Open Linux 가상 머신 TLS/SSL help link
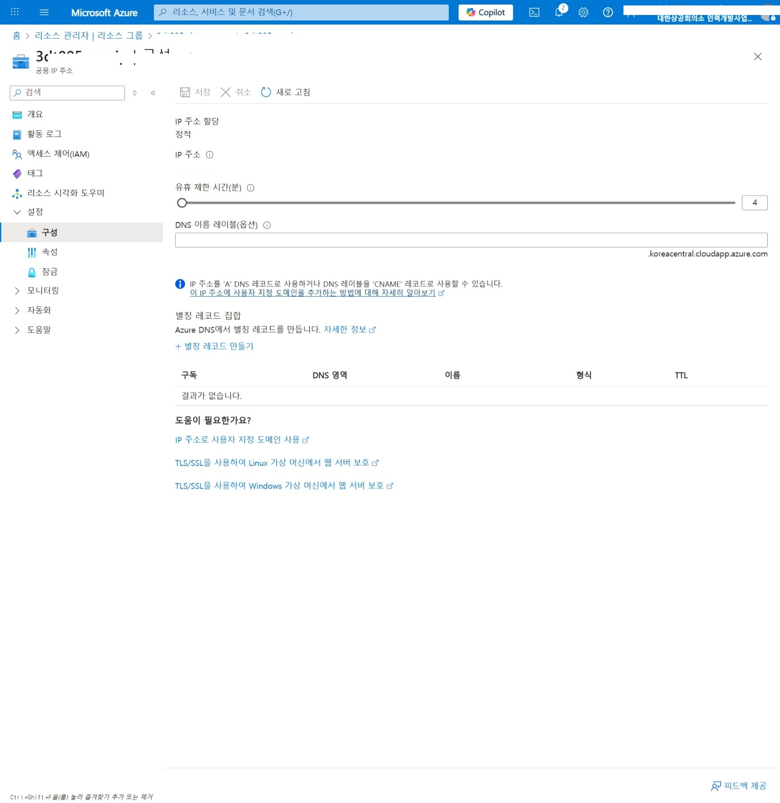 click(277, 463)
